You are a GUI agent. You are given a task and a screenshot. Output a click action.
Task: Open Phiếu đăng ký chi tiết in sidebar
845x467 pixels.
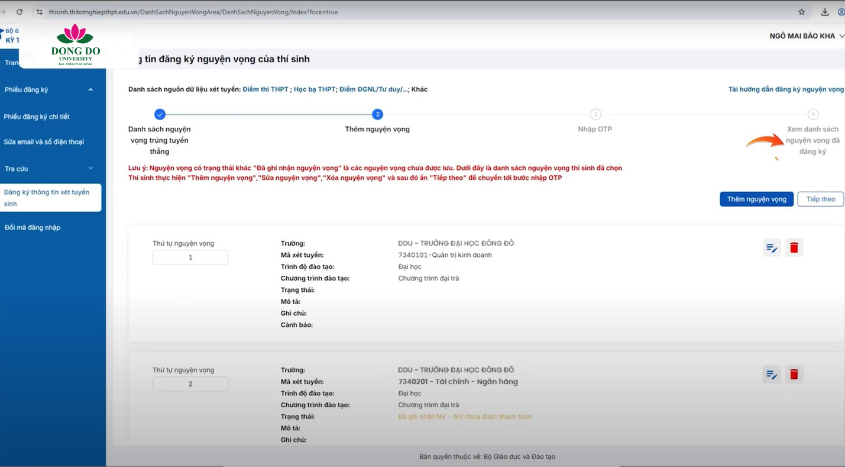click(x=37, y=117)
